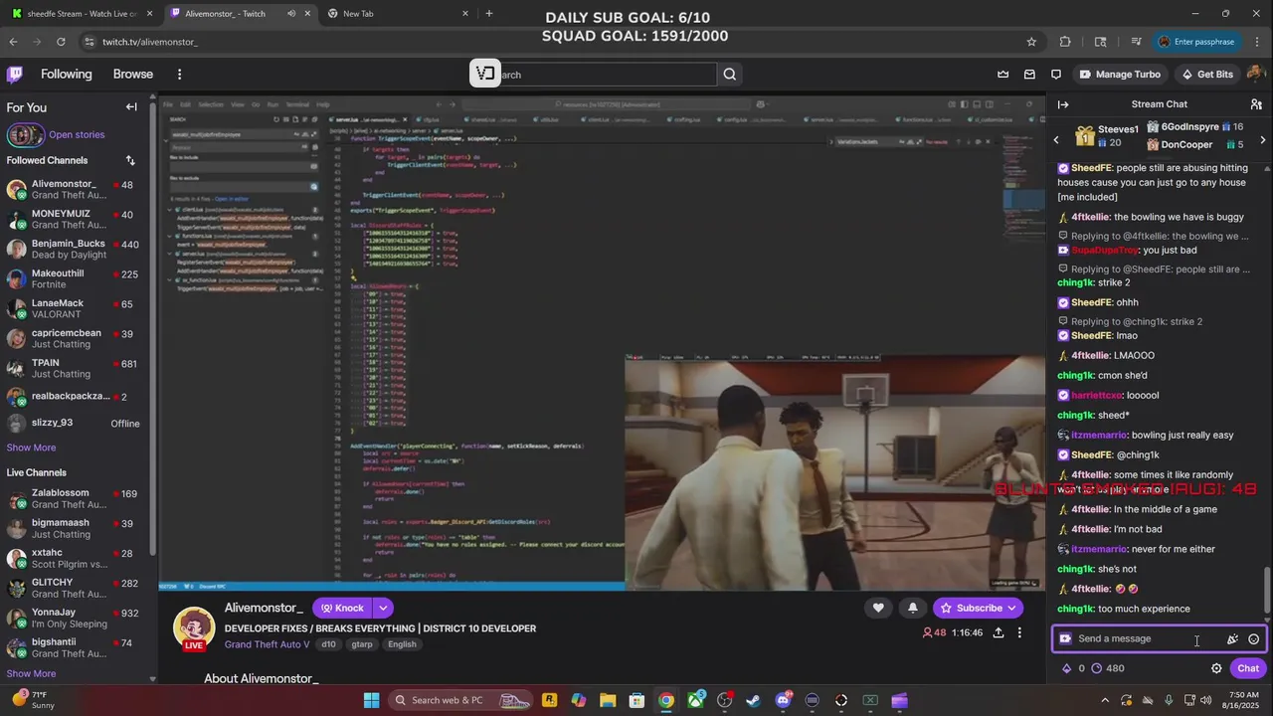Open the stories avatar ring
Image resolution: width=1273 pixels, height=716 pixels.
[25, 135]
